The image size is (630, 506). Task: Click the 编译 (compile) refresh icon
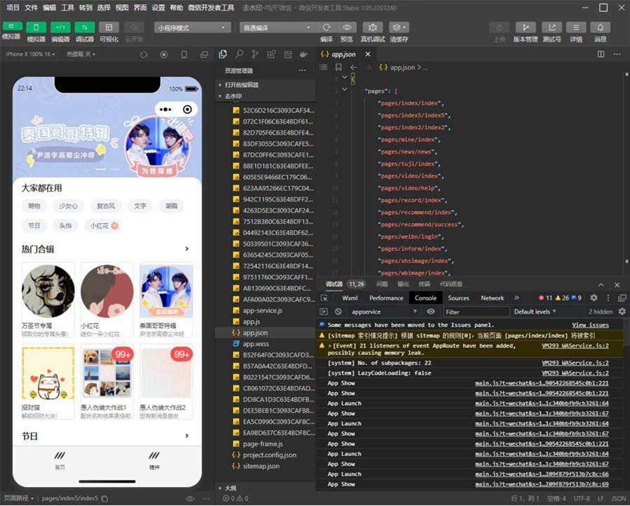click(327, 27)
